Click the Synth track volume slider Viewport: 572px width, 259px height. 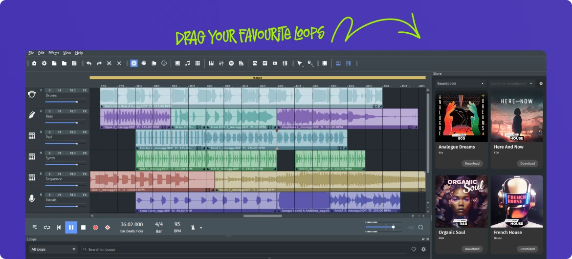(63, 165)
